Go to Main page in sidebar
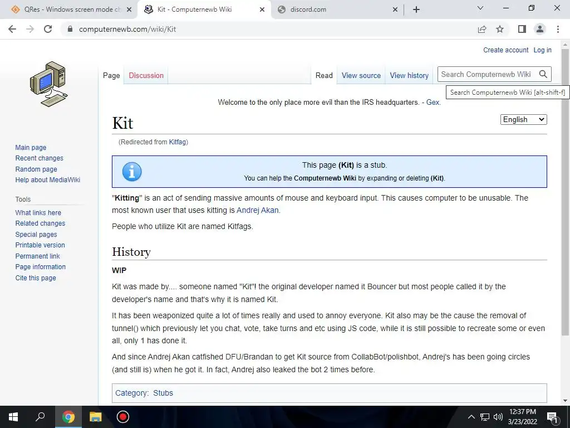 (31, 147)
